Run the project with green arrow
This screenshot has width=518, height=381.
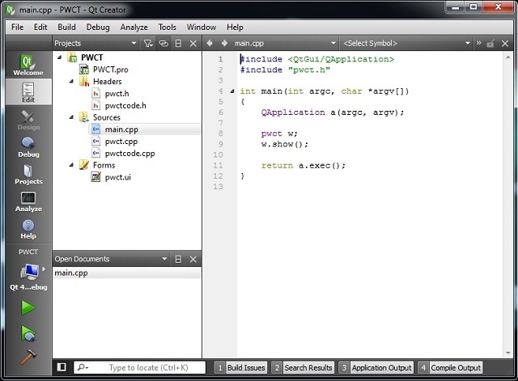(x=28, y=307)
